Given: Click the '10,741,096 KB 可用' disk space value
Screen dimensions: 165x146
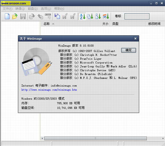Looking at the screenshot, I should pos(71,108).
